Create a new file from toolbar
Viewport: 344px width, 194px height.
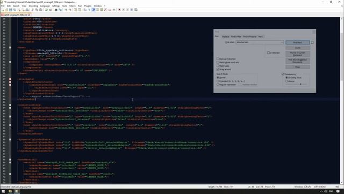pyautogui.click(x=3, y=10)
